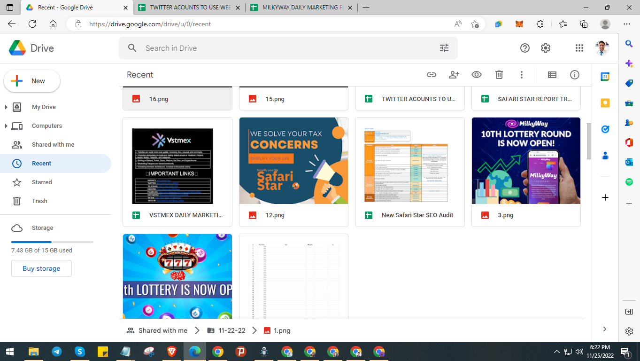Open Starred files
640x361 pixels.
click(42, 182)
